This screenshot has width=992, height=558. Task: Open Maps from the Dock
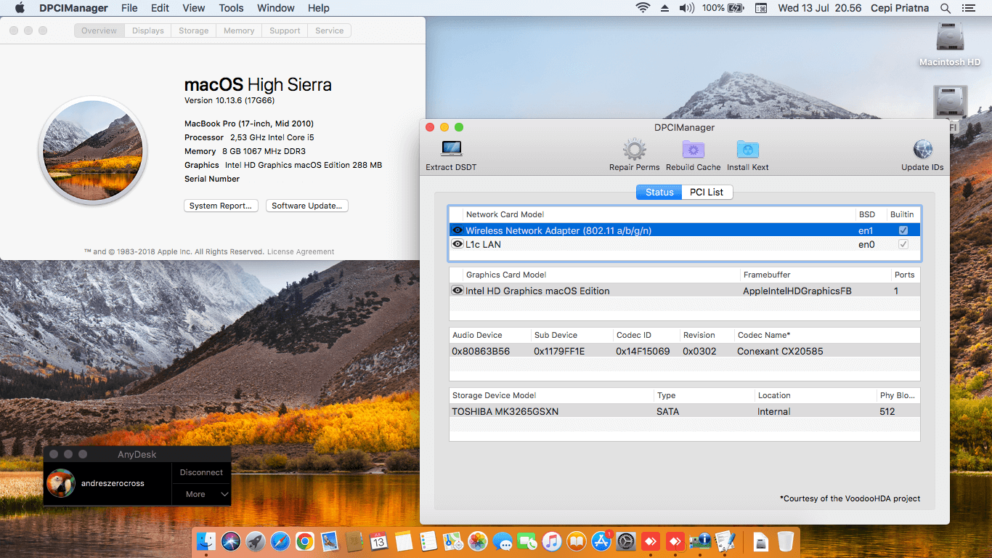(453, 541)
